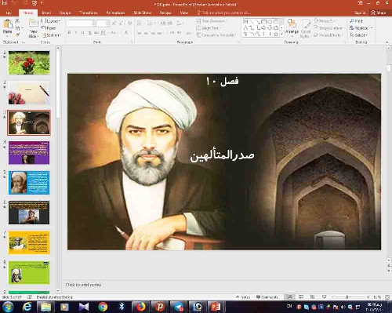Toggle Text Shadow formatting
The height and width of the screenshot is (313, 392).
(x=89, y=33)
